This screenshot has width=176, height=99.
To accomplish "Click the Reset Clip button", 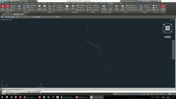I will click(60, 10).
